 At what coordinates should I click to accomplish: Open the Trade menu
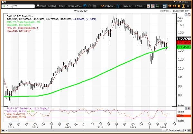coord(64,6)
